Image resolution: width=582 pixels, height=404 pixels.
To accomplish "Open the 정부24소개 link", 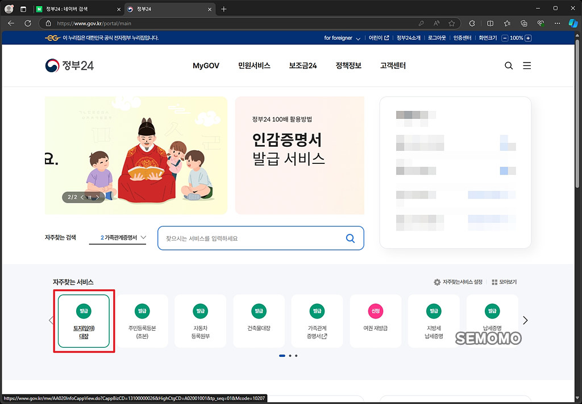I will coord(408,38).
